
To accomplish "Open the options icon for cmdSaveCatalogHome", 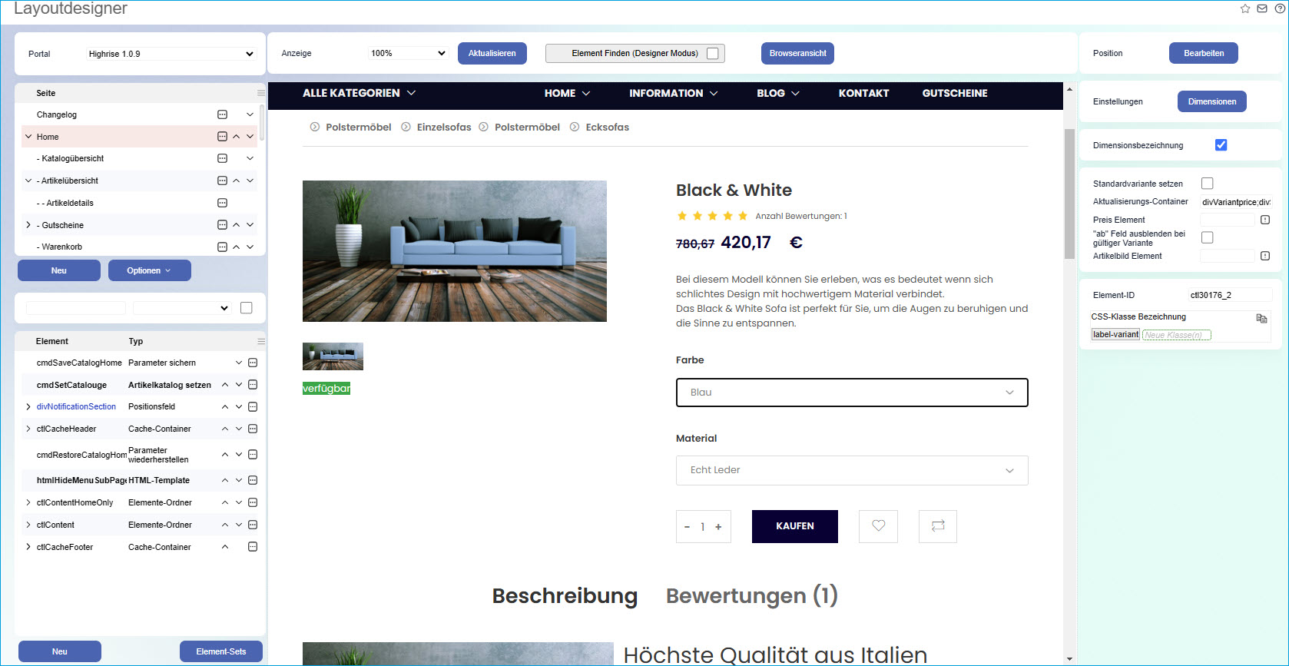I will pos(253,363).
